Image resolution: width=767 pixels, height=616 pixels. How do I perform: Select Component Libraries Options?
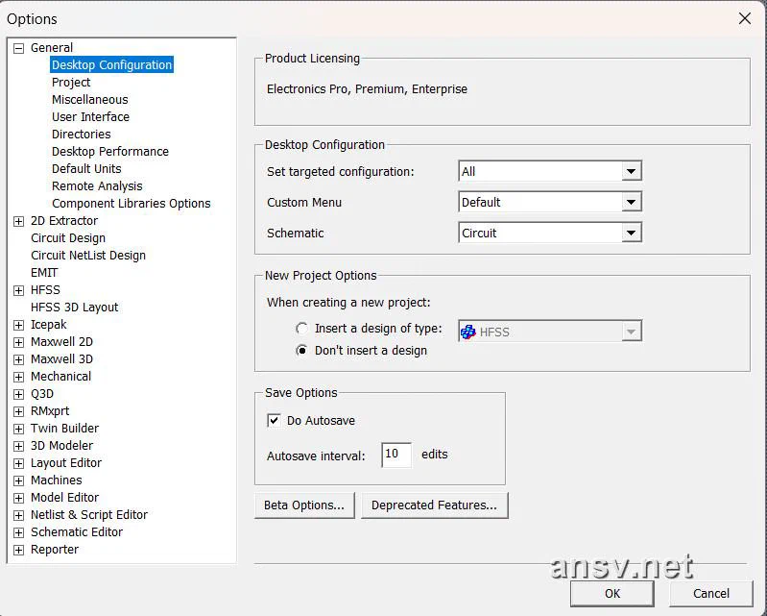[x=132, y=203]
